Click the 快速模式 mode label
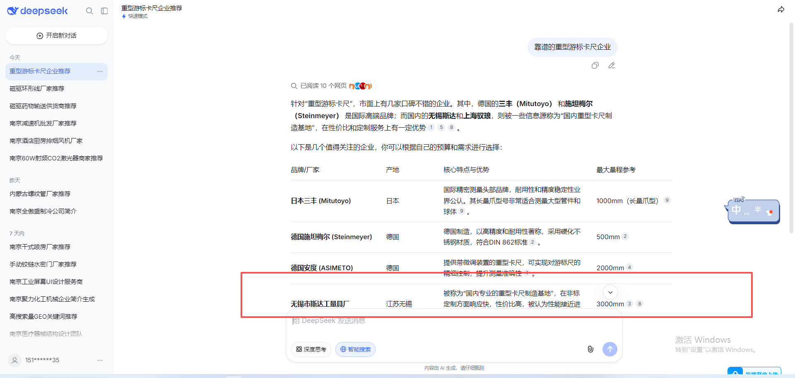Image resolution: width=795 pixels, height=378 pixels. [135, 16]
